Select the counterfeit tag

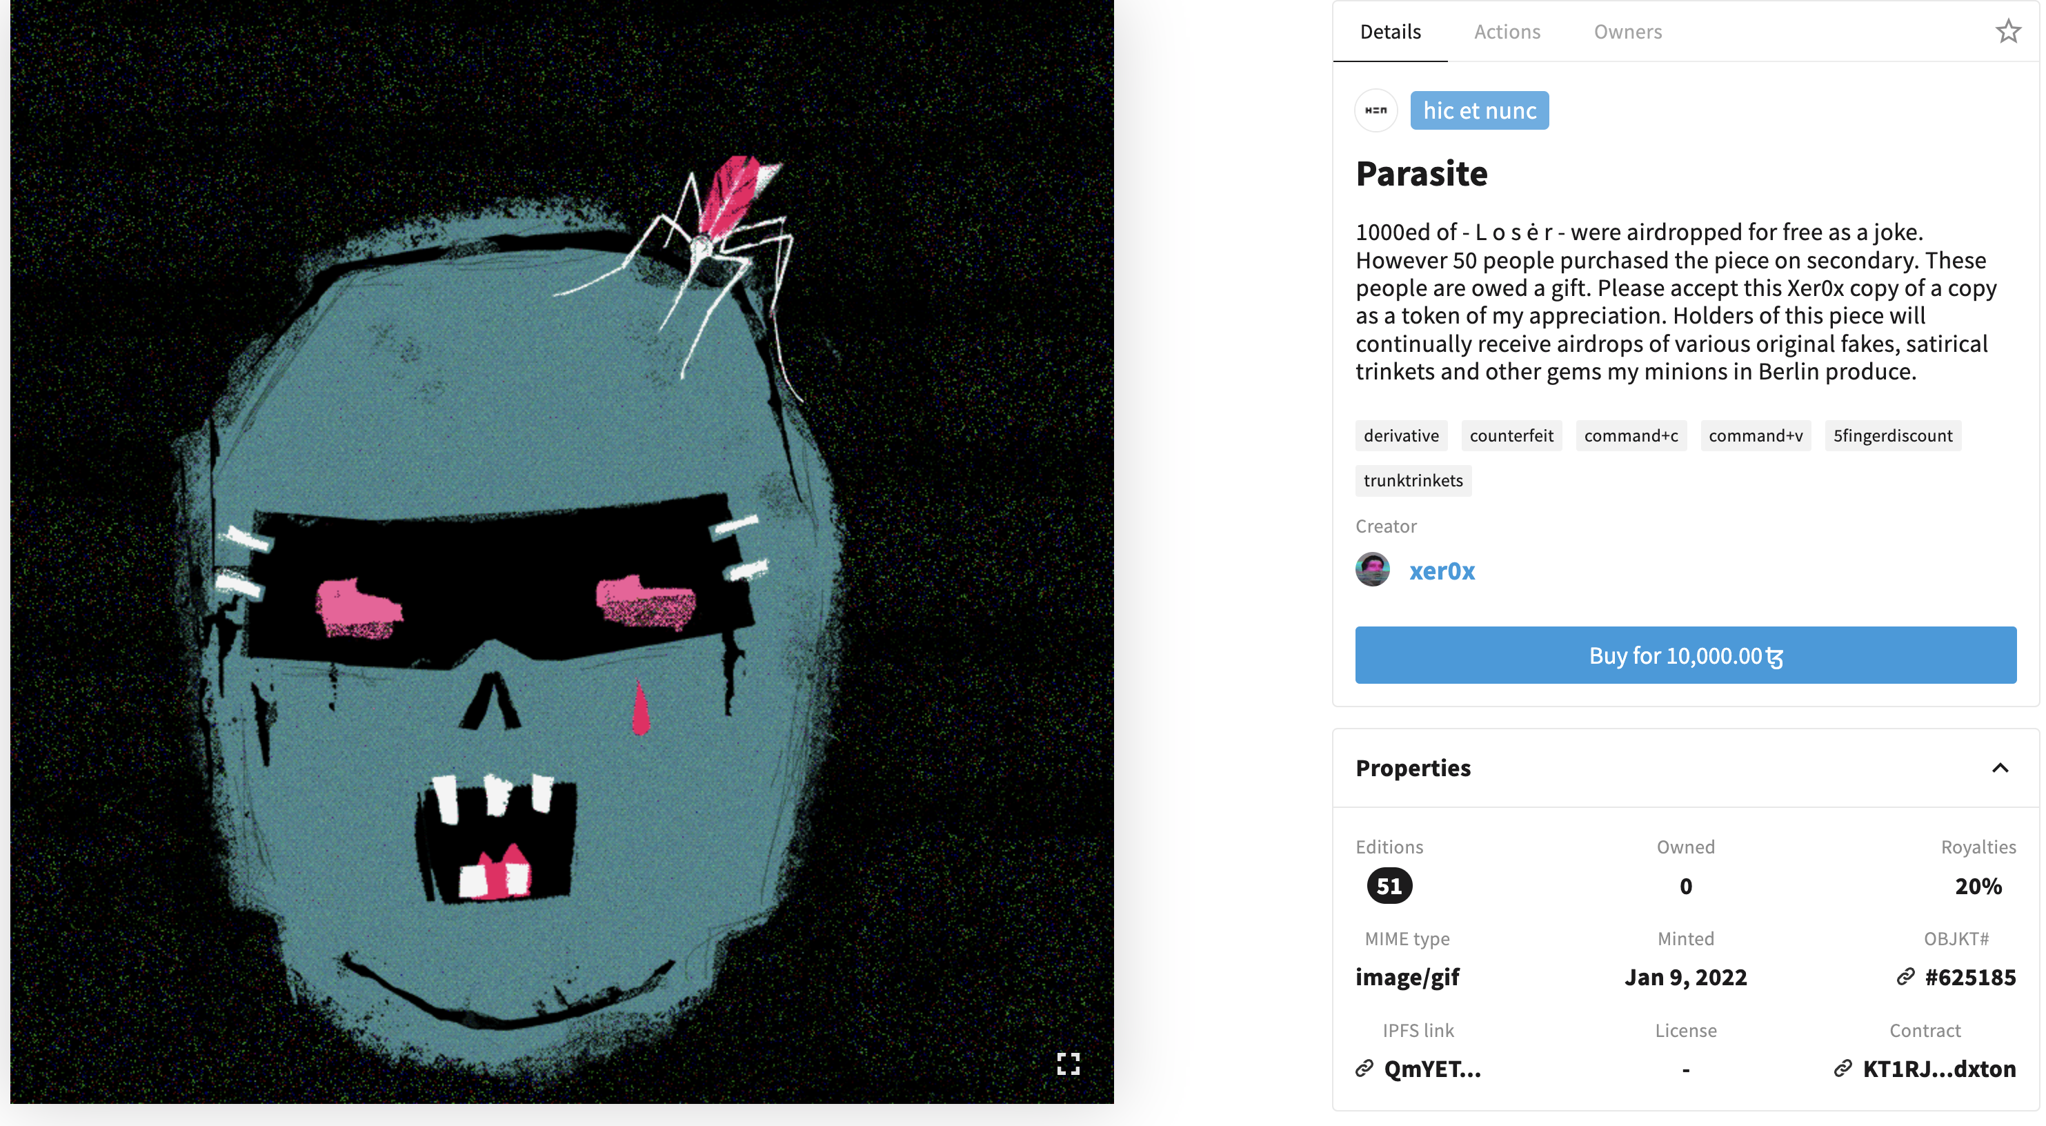[1511, 435]
